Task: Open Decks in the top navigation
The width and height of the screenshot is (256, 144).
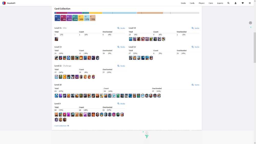Action: [183, 3]
